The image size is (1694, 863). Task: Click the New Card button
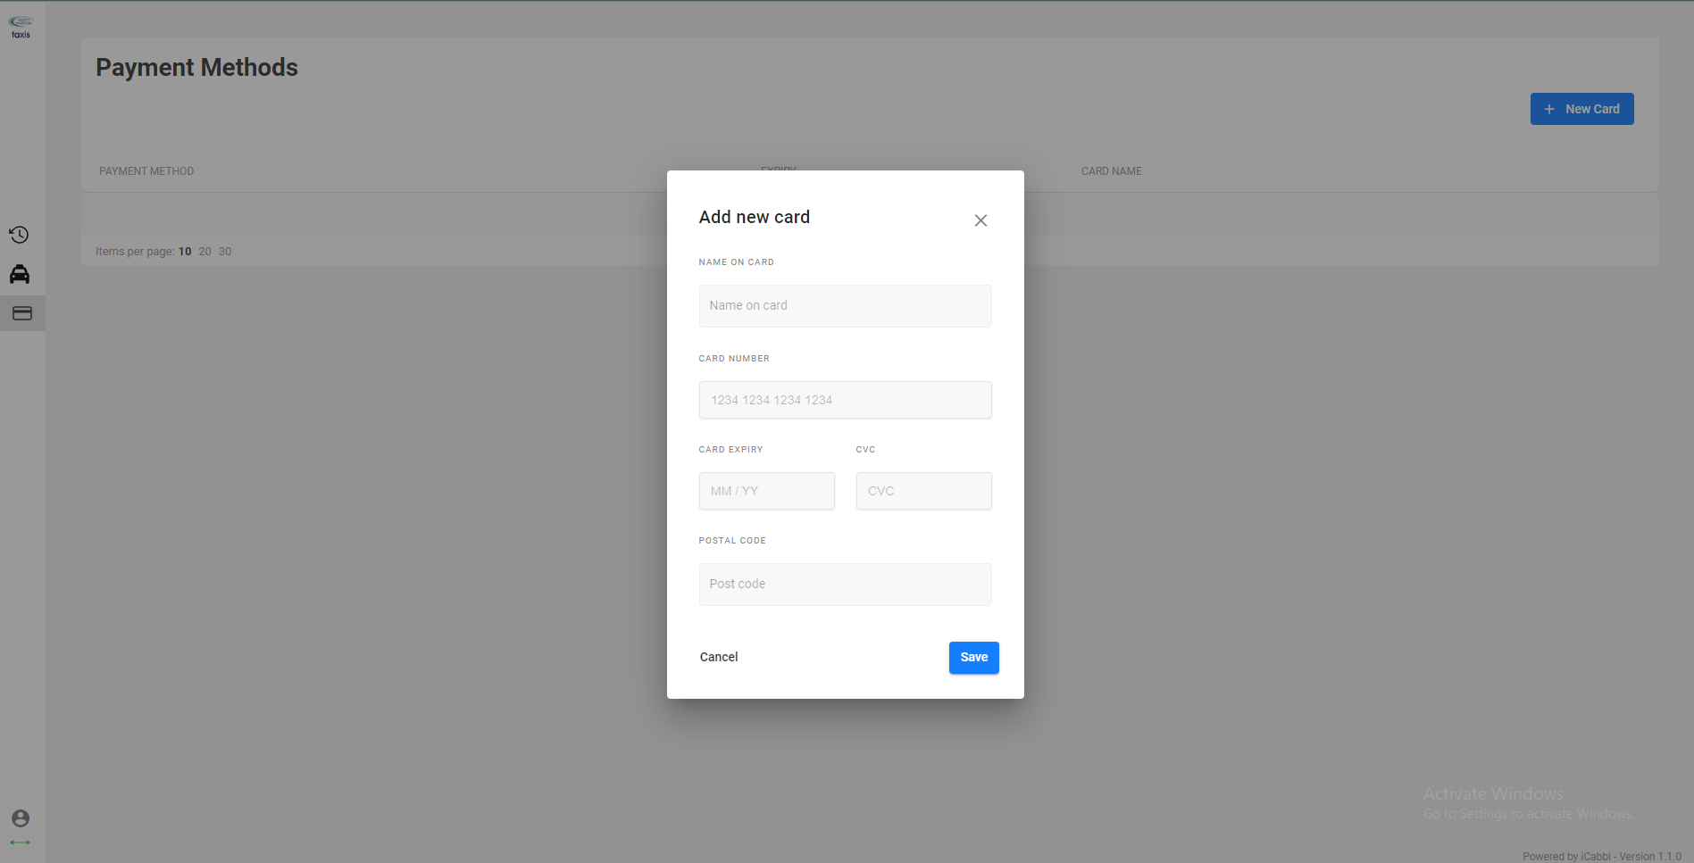(1581, 109)
